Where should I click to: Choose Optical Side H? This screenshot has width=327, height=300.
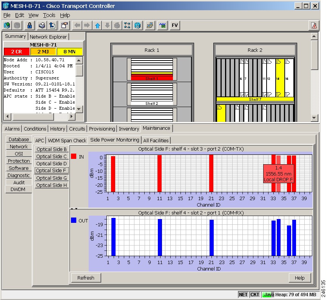click(51, 185)
